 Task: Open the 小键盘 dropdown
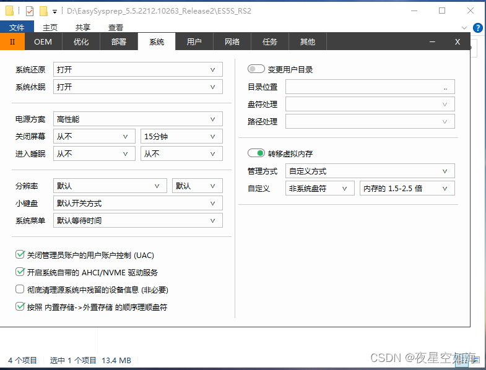[138, 204]
